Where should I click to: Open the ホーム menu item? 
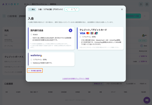pyautogui.click(x=26, y=4)
